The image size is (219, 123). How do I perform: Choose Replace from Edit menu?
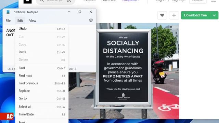42,91
